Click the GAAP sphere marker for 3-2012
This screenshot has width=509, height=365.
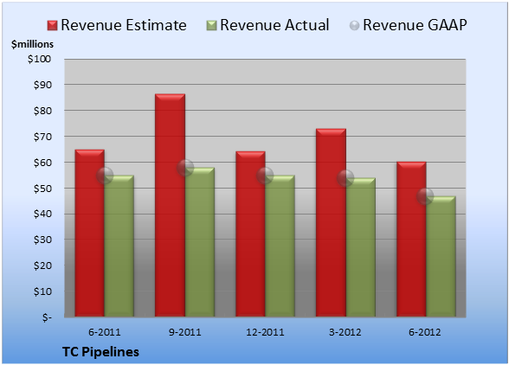tap(345, 178)
